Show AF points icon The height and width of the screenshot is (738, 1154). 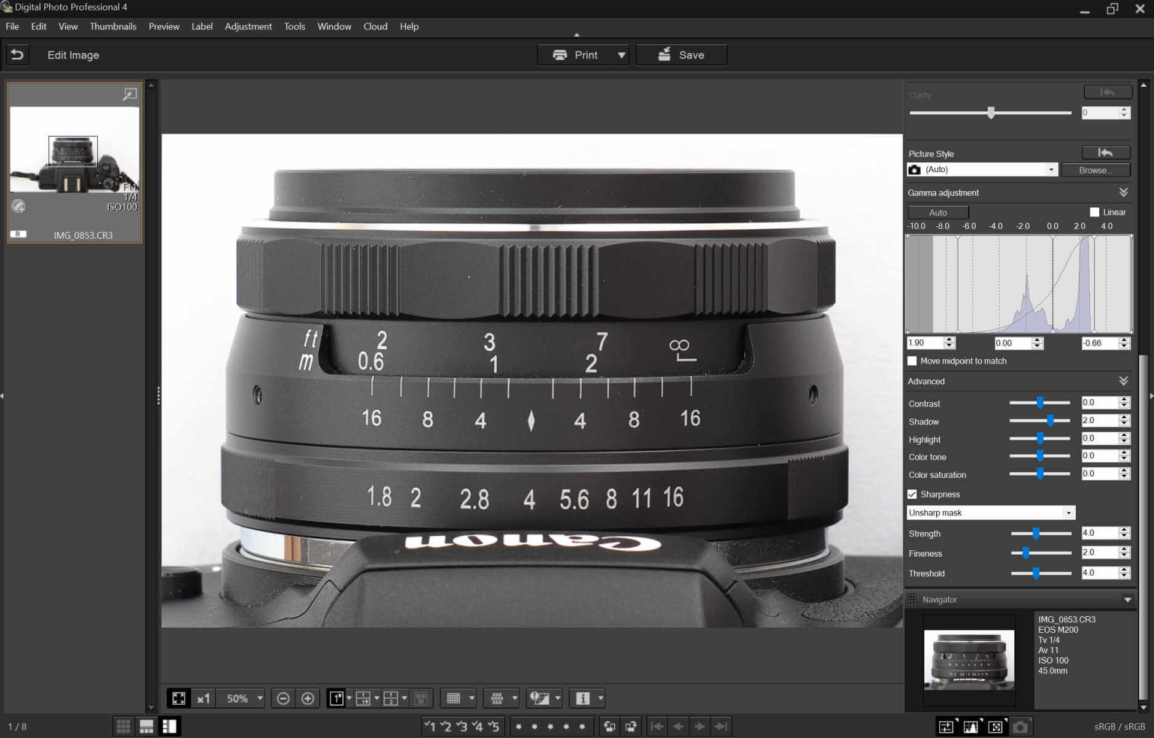497,698
